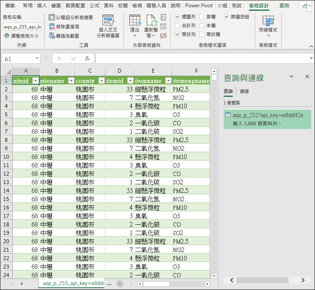Toggle the 帶狀列 banded rows checkbox
Image resolution: width=315 pixels, height=290 pixels.
click(x=177, y=34)
